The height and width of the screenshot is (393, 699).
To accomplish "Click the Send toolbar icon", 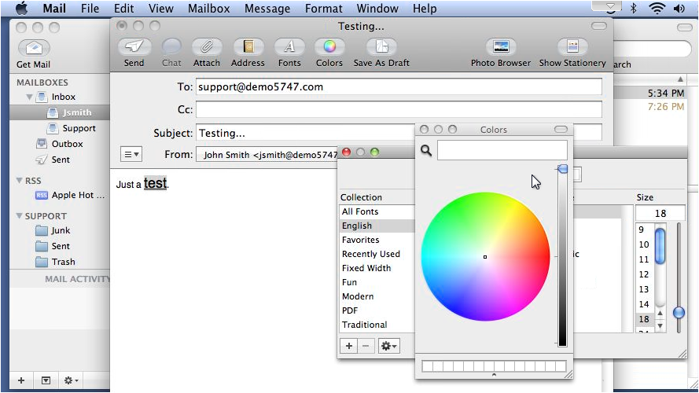I will point(134,46).
